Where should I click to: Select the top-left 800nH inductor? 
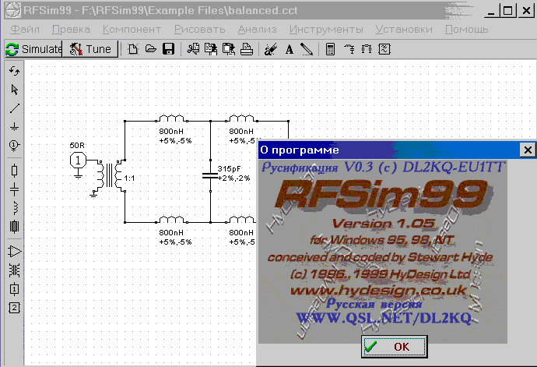pyautogui.click(x=171, y=118)
